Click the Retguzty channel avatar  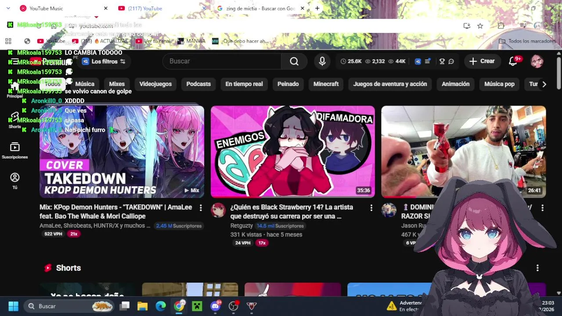point(218,210)
